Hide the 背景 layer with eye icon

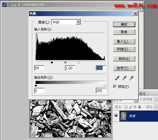pos(116,116)
